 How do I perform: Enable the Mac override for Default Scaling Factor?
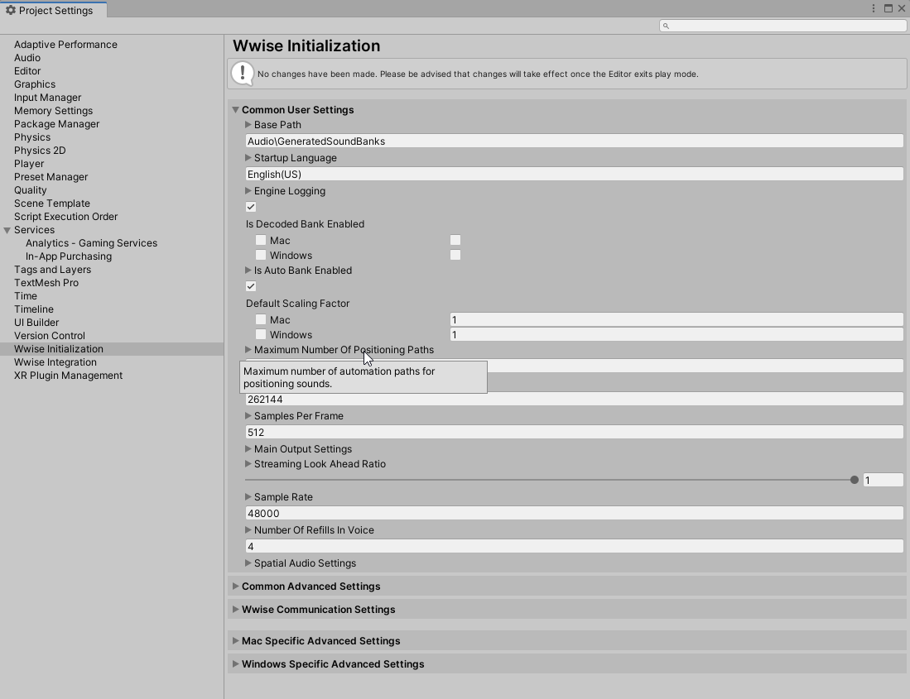pyautogui.click(x=261, y=320)
